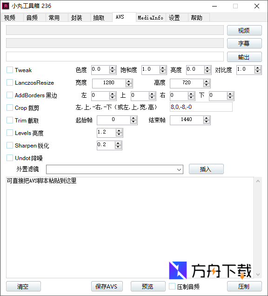Open the 帮助 tab
This screenshot has width=268, height=296.
click(x=199, y=18)
